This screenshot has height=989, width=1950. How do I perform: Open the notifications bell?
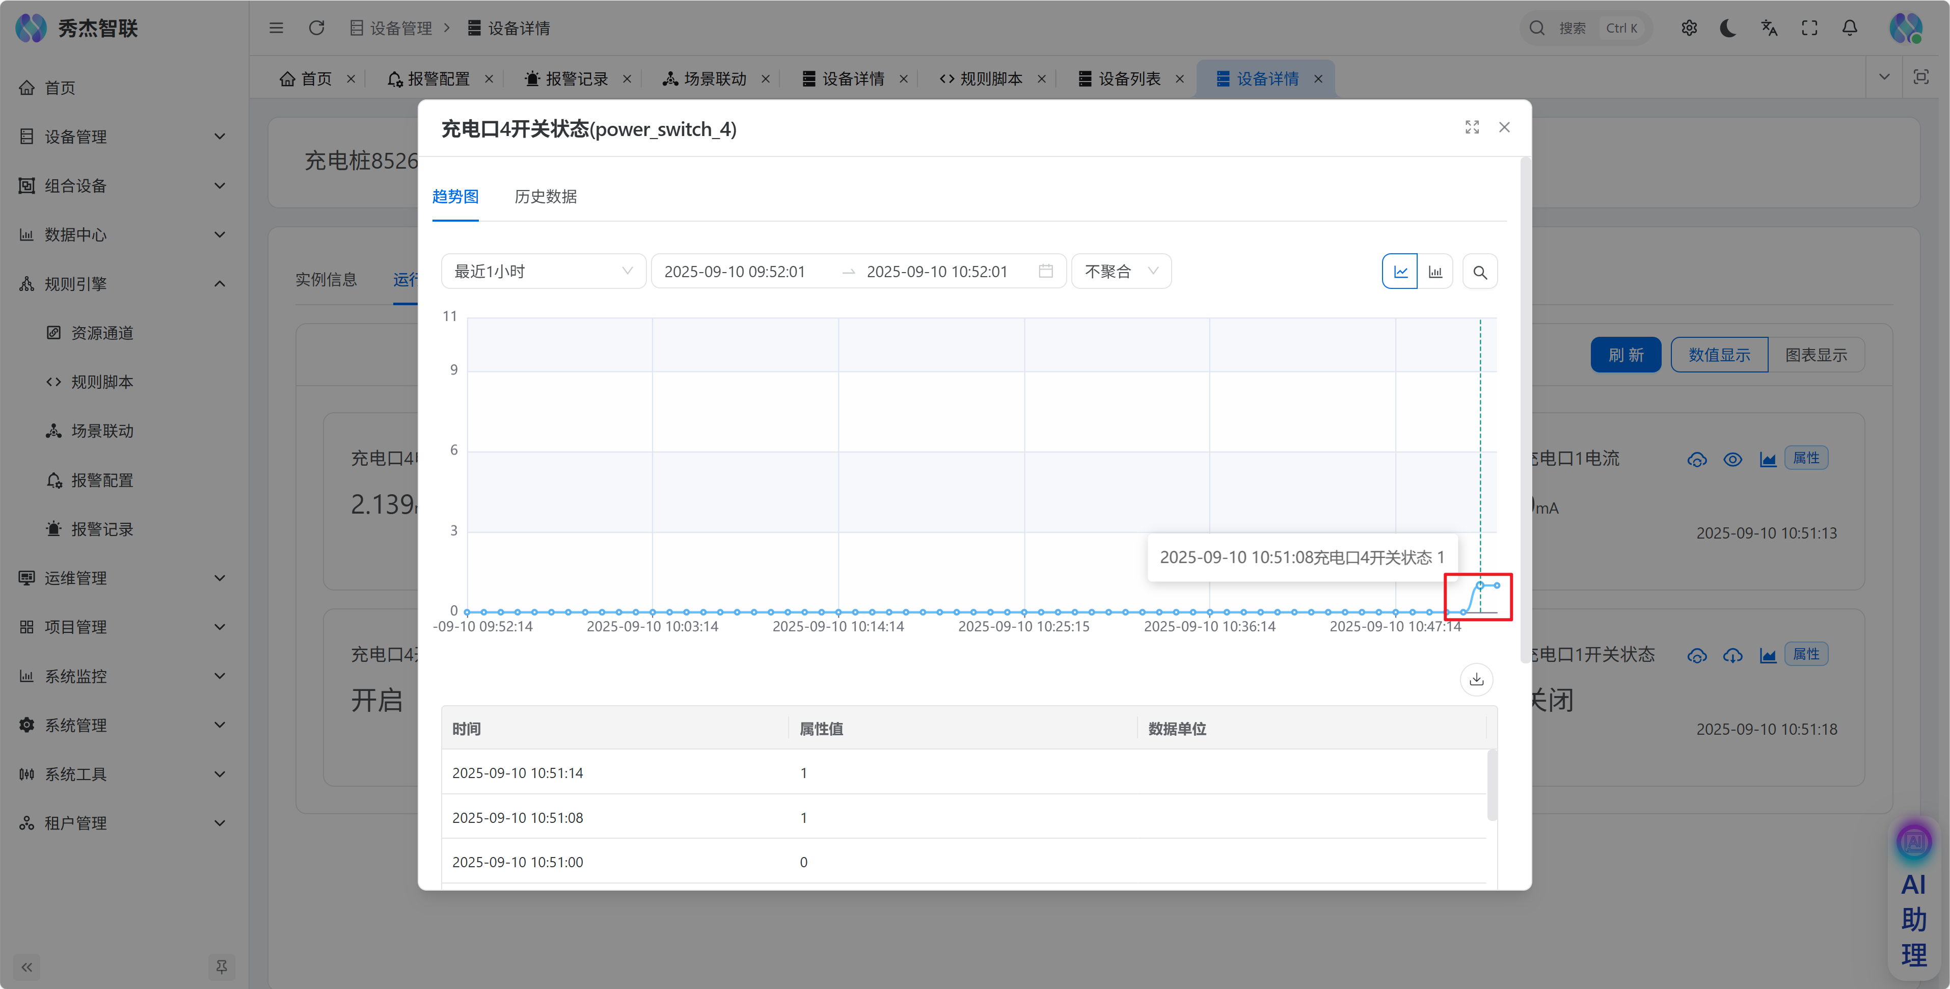1849,28
